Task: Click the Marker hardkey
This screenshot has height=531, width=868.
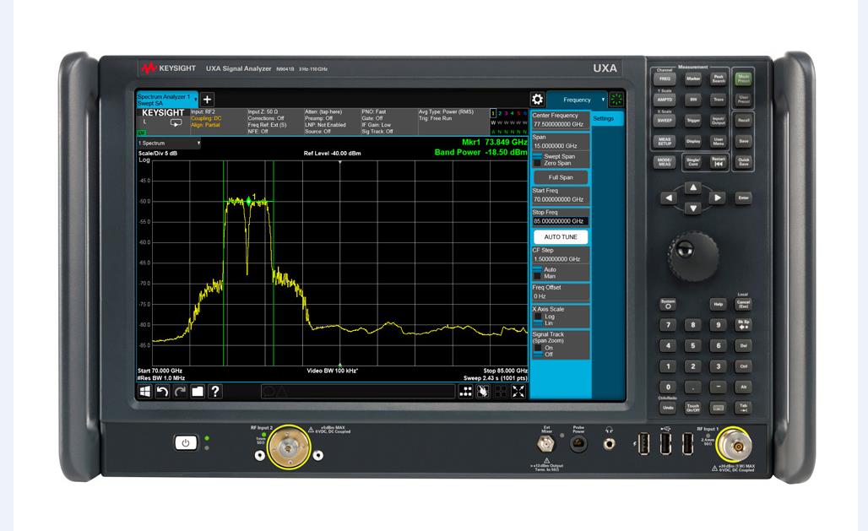Action: (x=693, y=79)
